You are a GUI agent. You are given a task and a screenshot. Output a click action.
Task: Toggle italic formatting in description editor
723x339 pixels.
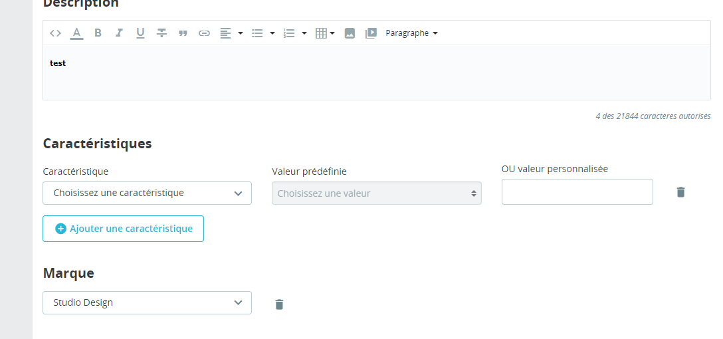[x=119, y=33]
